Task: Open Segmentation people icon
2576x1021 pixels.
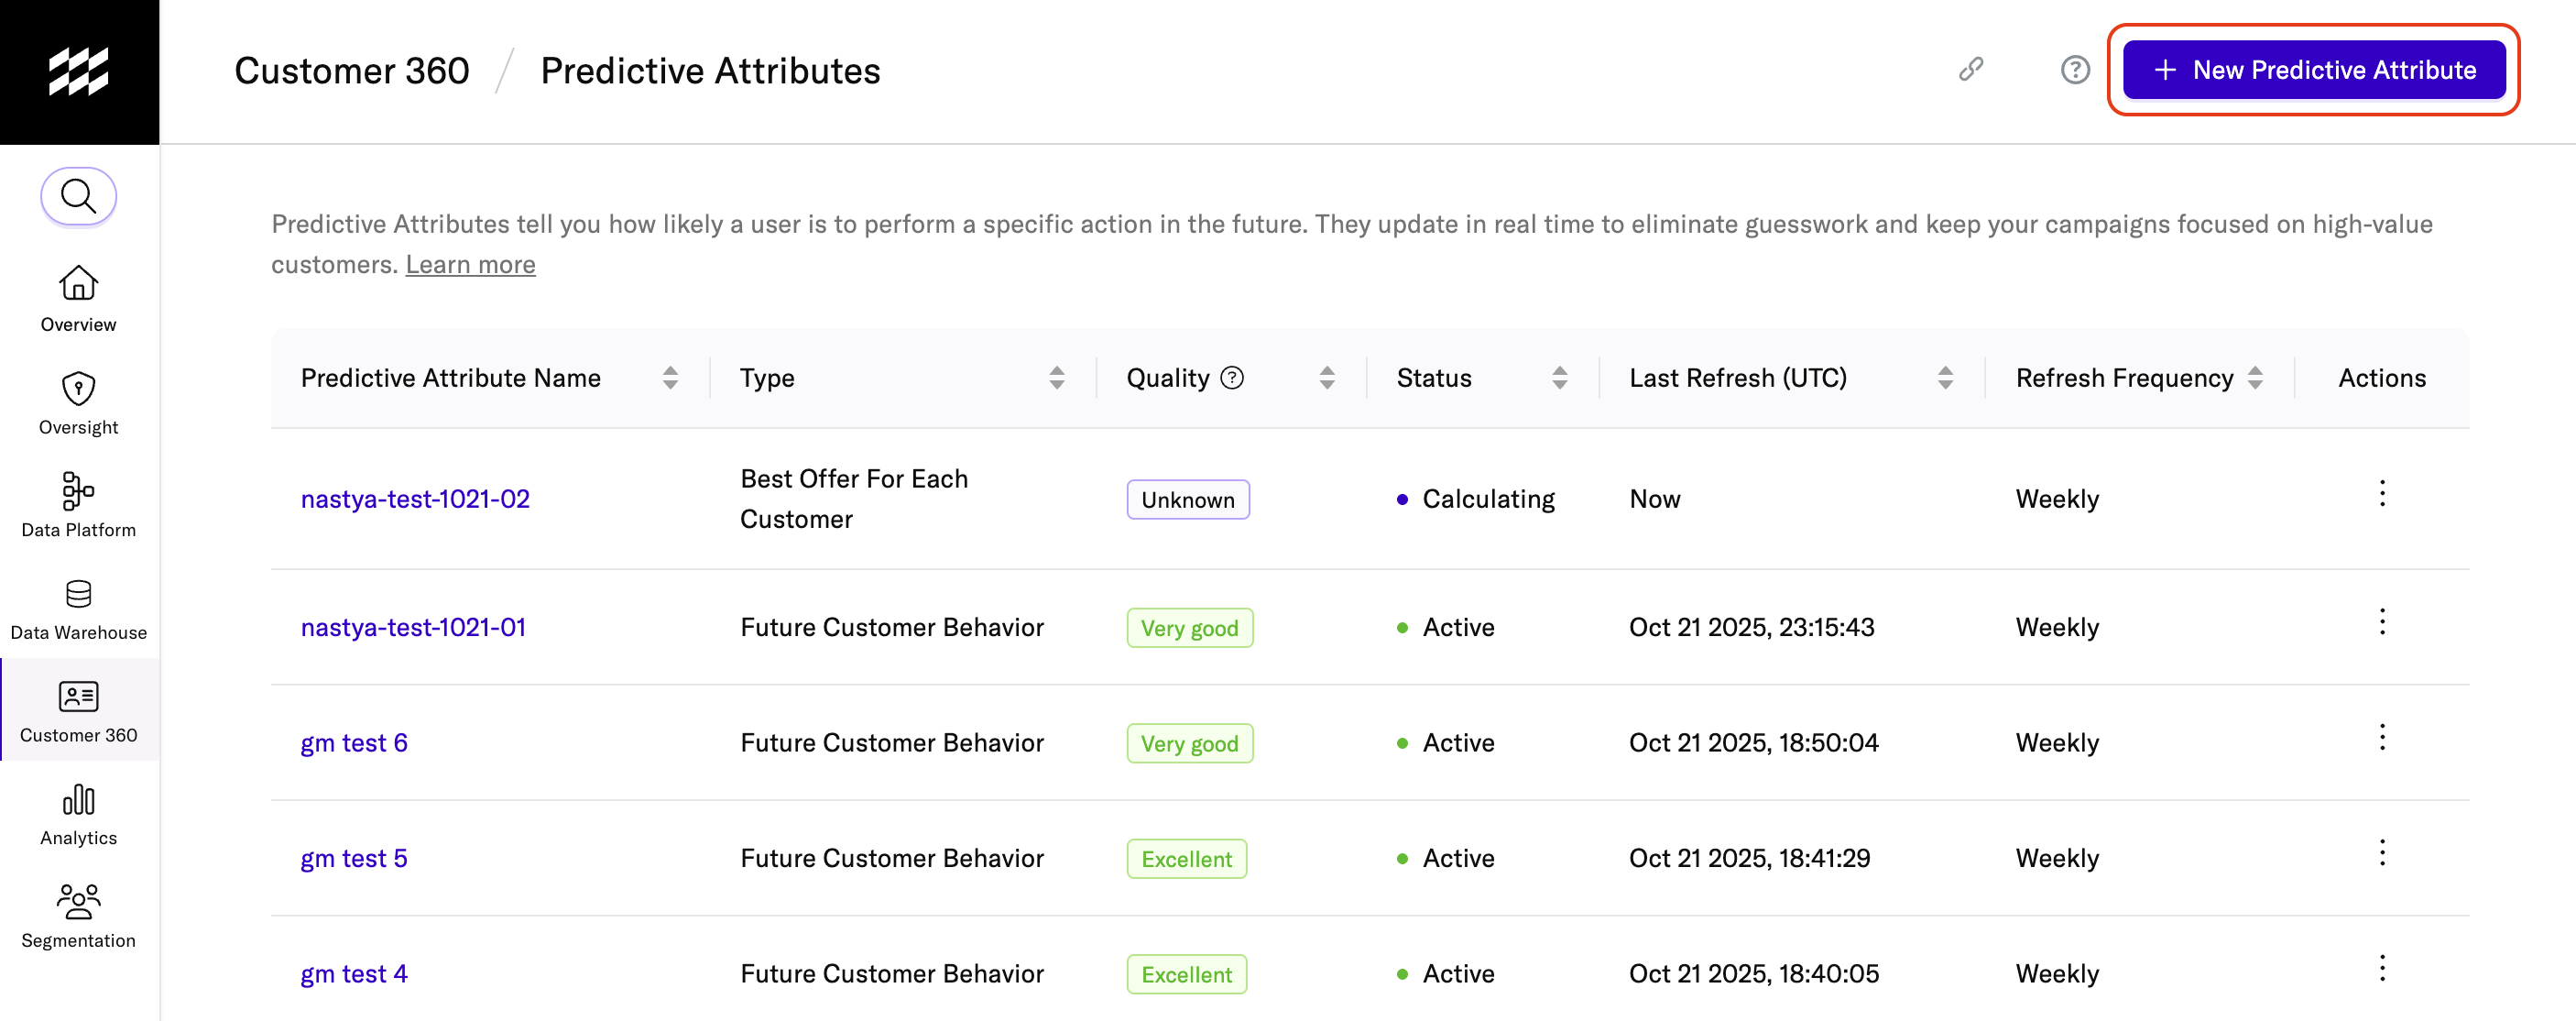Action: (x=78, y=902)
